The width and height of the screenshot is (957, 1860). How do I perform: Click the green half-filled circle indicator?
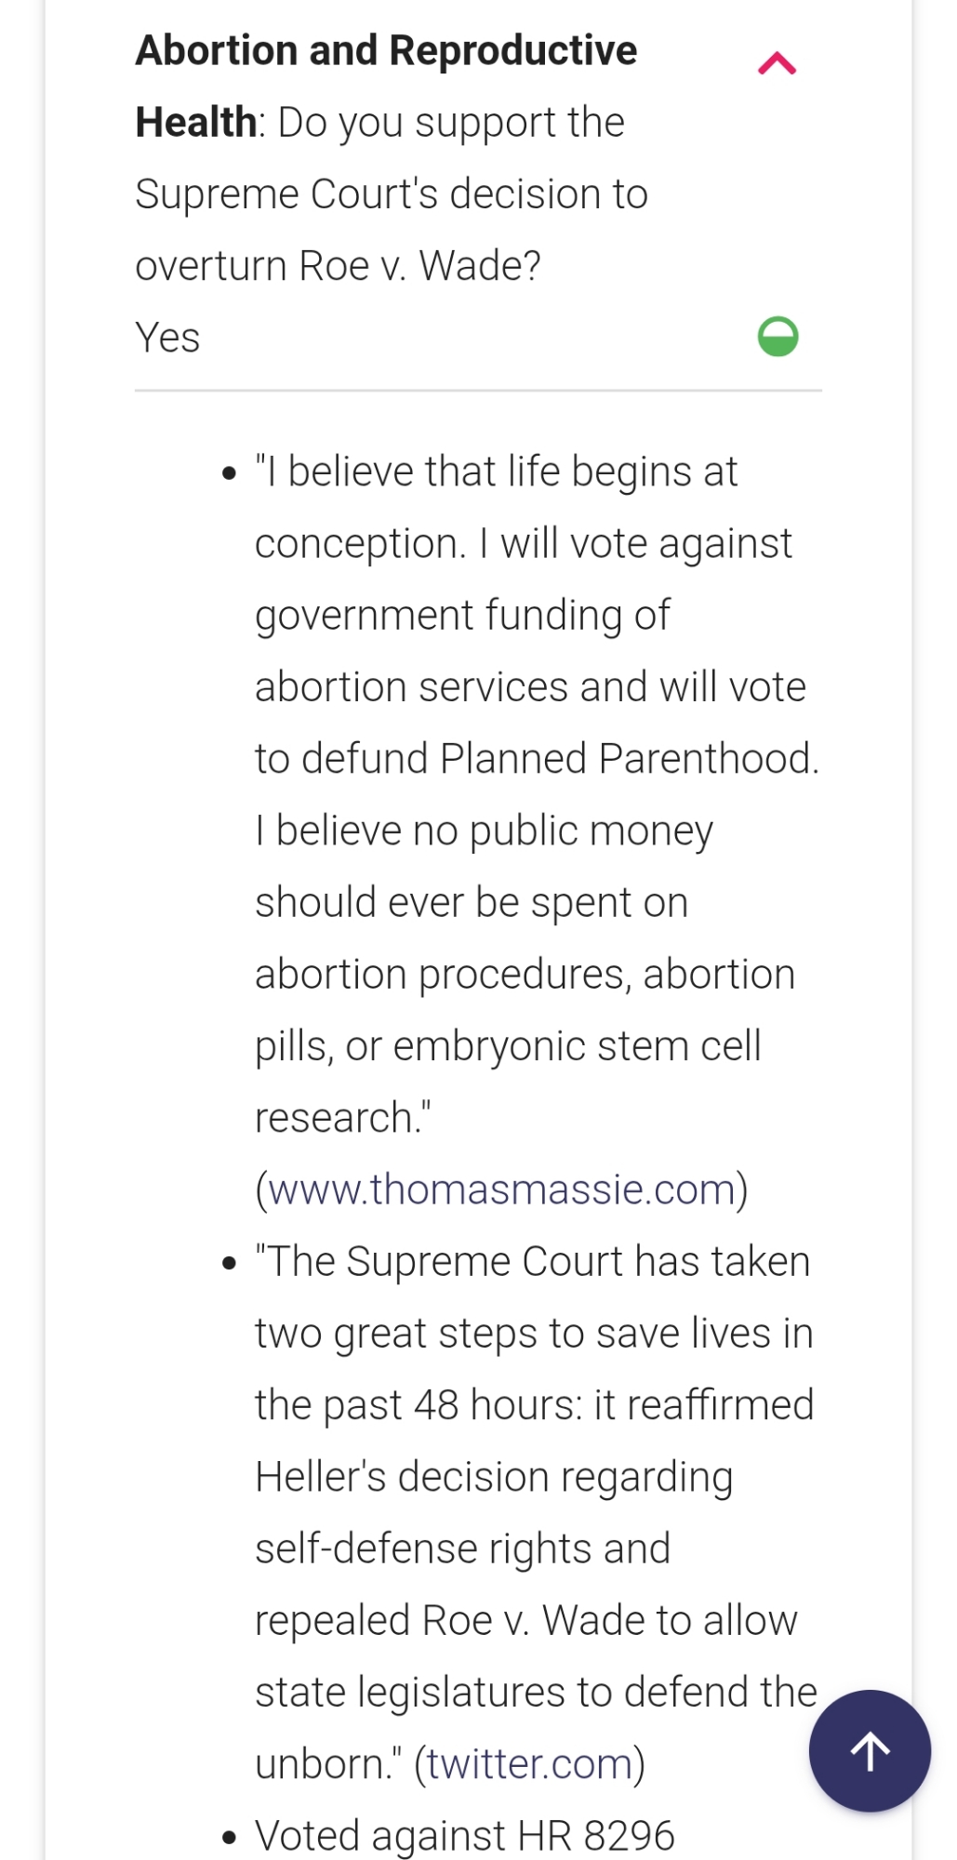pyautogui.click(x=778, y=337)
